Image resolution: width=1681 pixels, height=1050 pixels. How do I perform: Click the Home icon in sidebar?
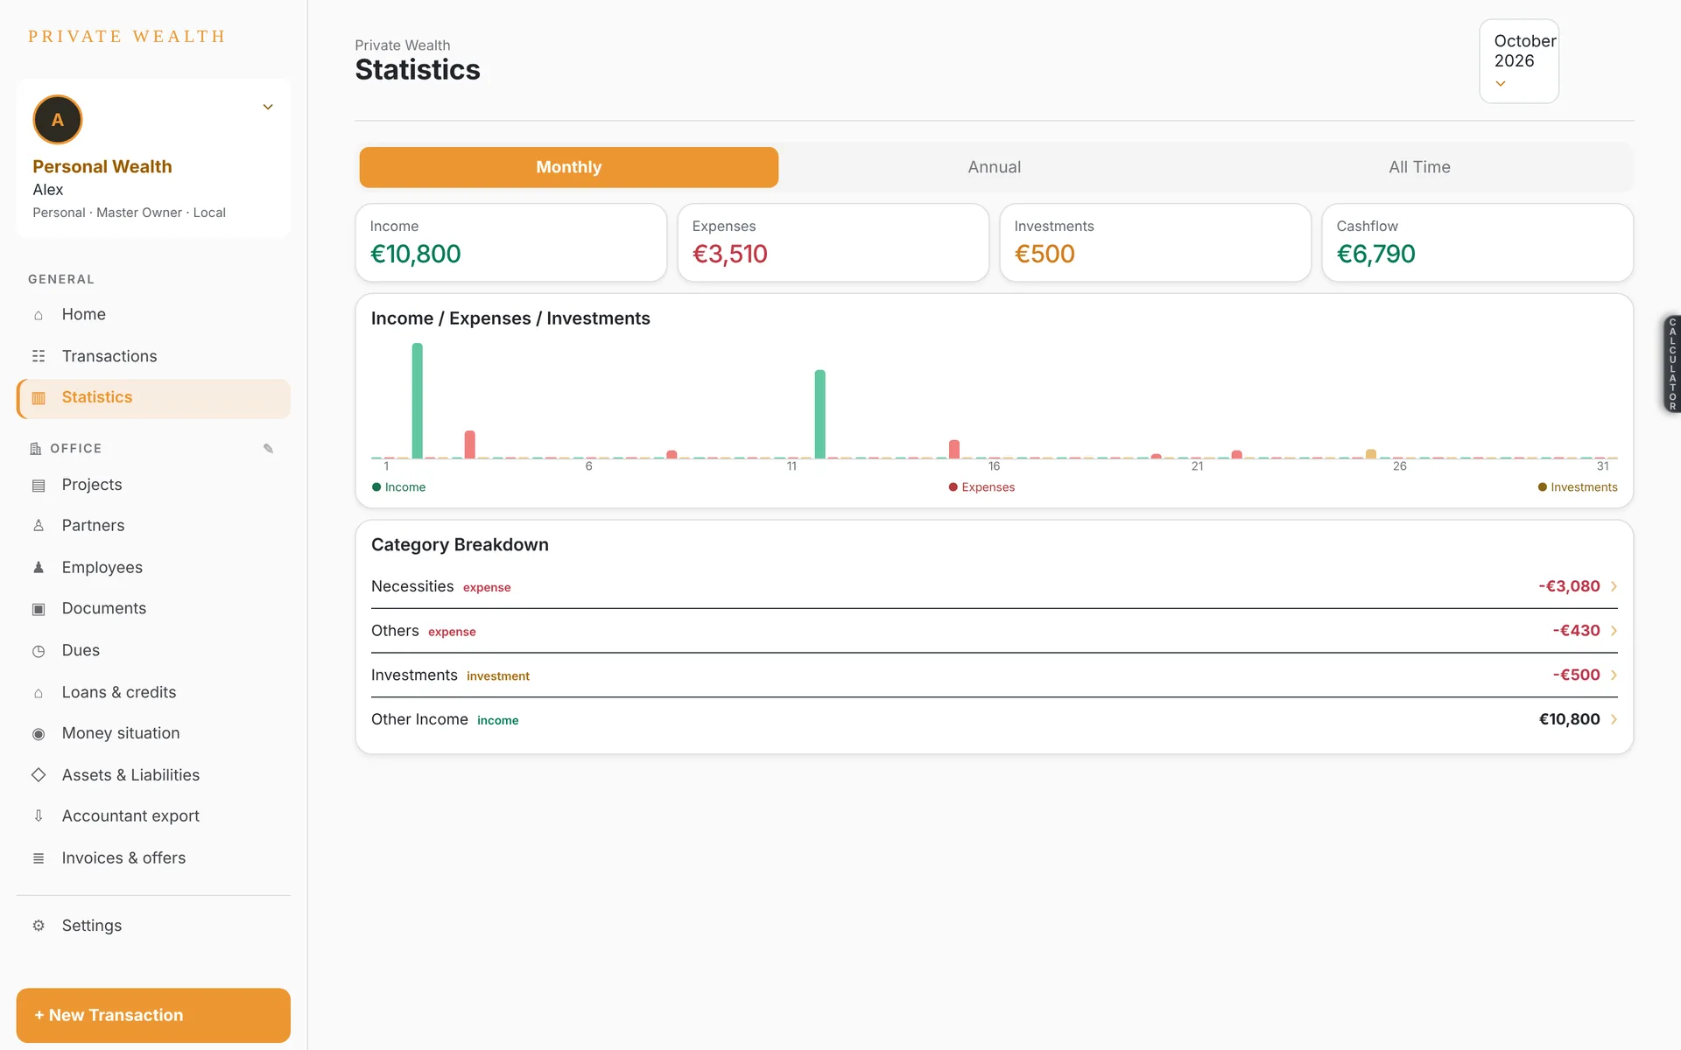click(39, 315)
